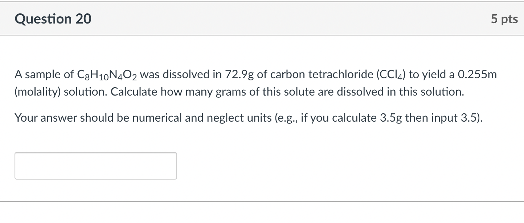Click the bottom border of the question panel

(x=262, y=201)
